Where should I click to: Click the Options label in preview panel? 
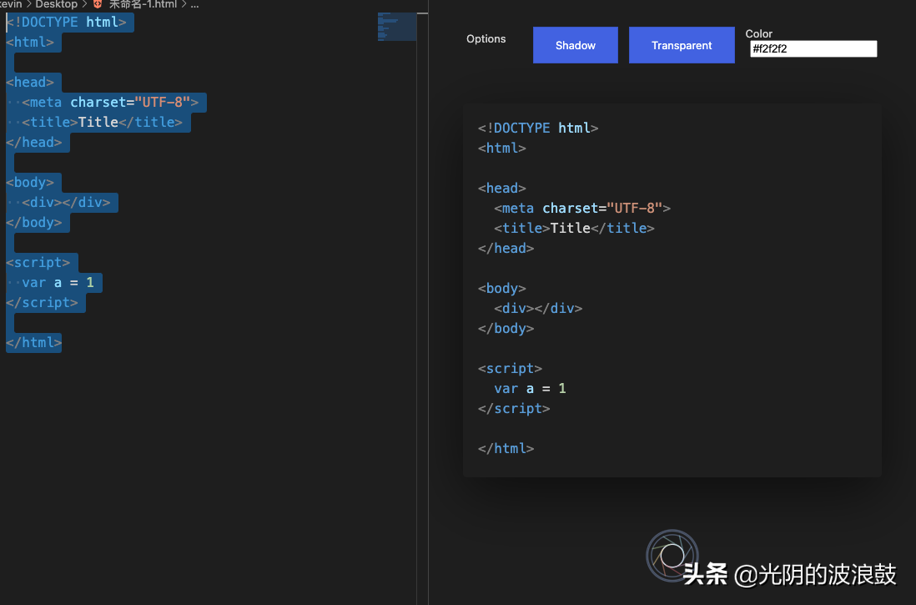[486, 39]
